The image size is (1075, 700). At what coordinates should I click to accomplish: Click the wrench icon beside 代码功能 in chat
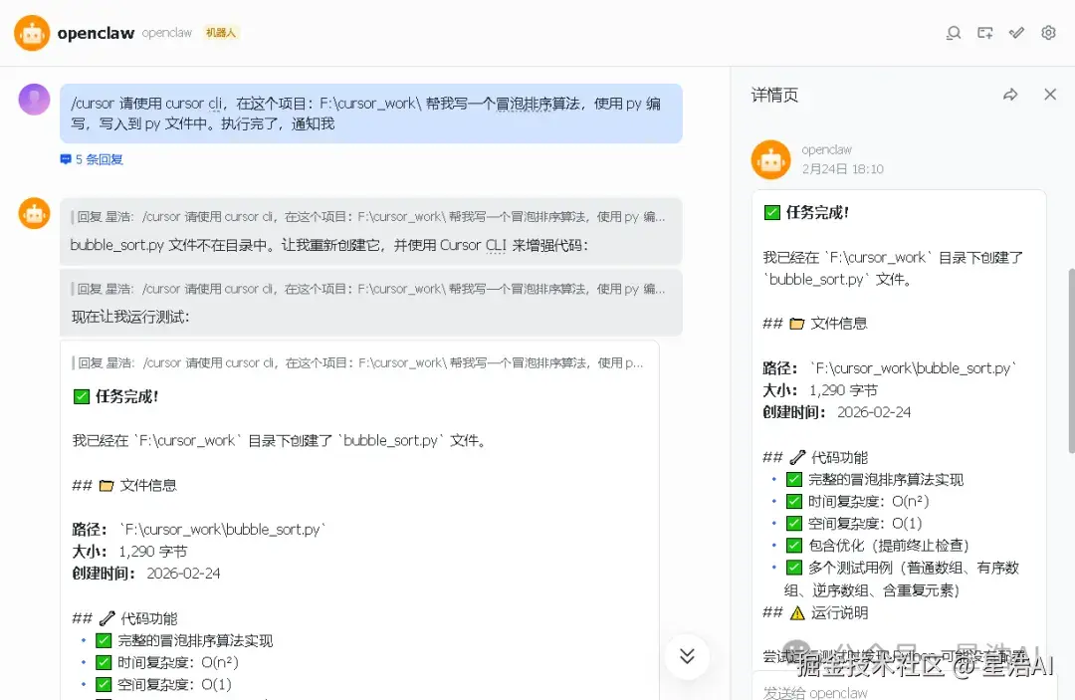107,618
